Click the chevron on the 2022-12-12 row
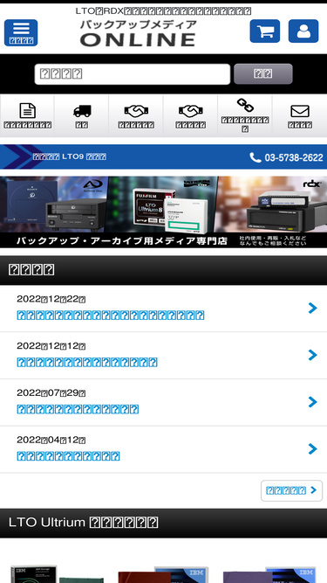Viewport: 327px width, 583px height. [x=313, y=355]
